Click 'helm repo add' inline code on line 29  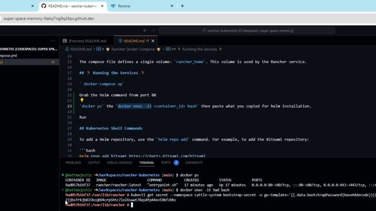click(173, 139)
